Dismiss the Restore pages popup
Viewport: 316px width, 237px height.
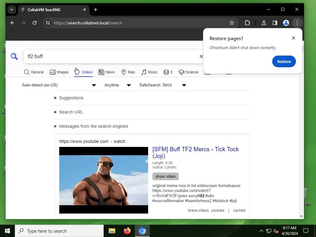293,38
